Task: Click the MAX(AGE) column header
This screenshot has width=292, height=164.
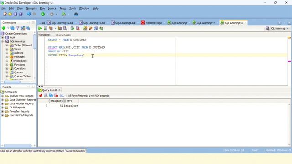Action: 56,101
